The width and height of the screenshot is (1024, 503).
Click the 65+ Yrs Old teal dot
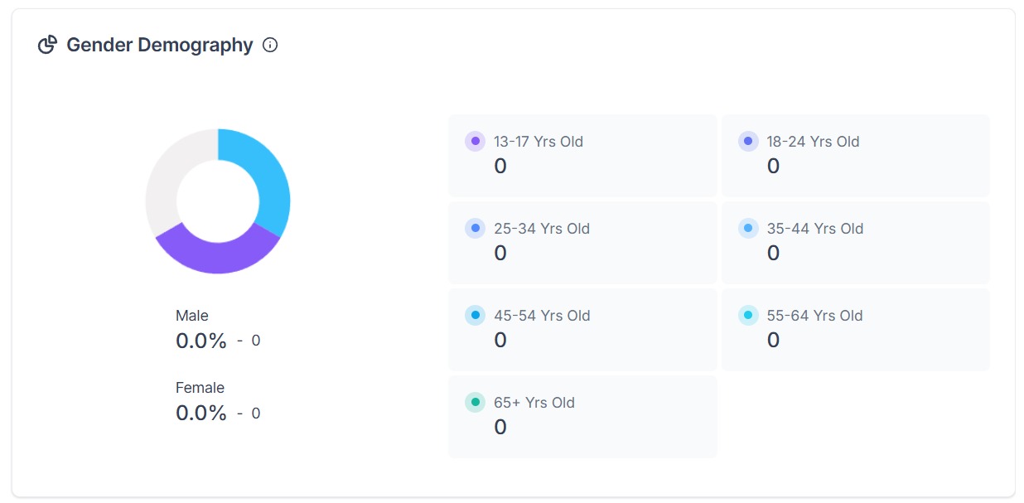tap(476, 403)
